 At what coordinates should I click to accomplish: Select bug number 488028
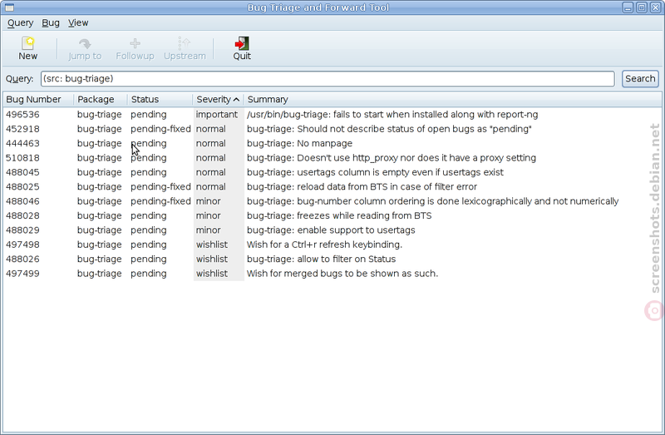[x=22, y=215]
